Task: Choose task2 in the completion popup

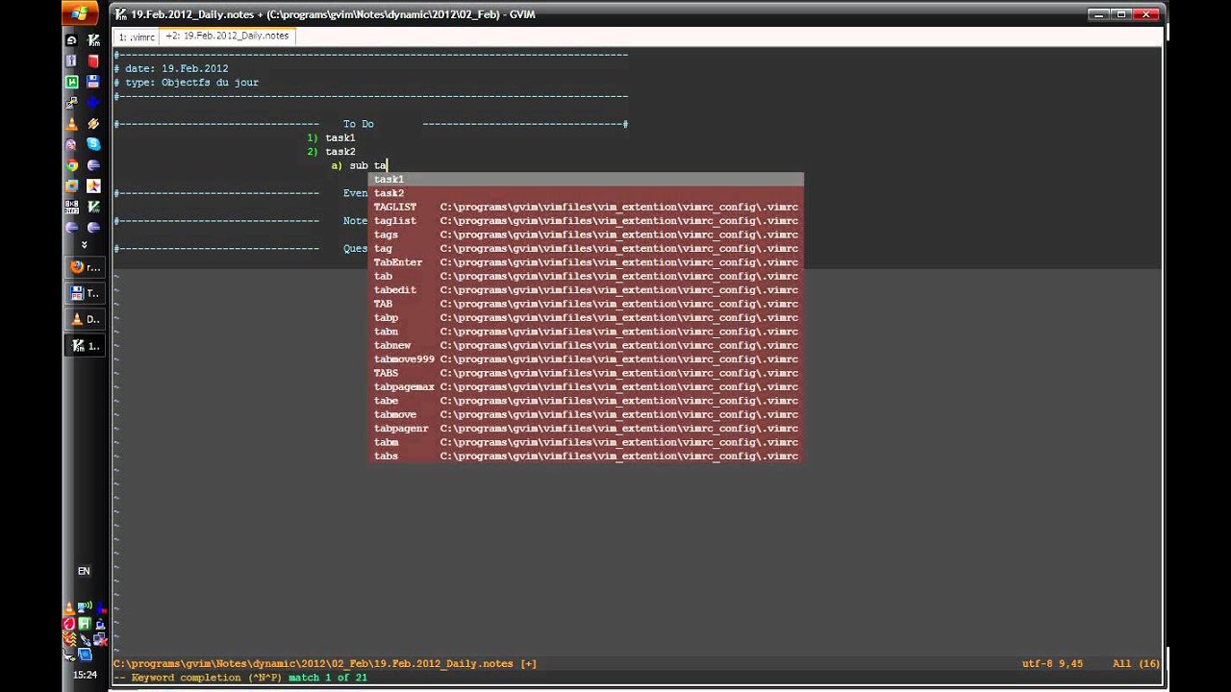Action: pos(586,193)
